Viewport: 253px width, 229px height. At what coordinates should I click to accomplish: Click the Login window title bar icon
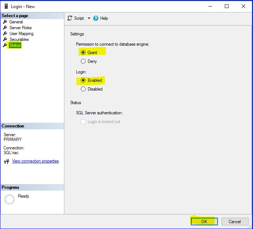5,6
